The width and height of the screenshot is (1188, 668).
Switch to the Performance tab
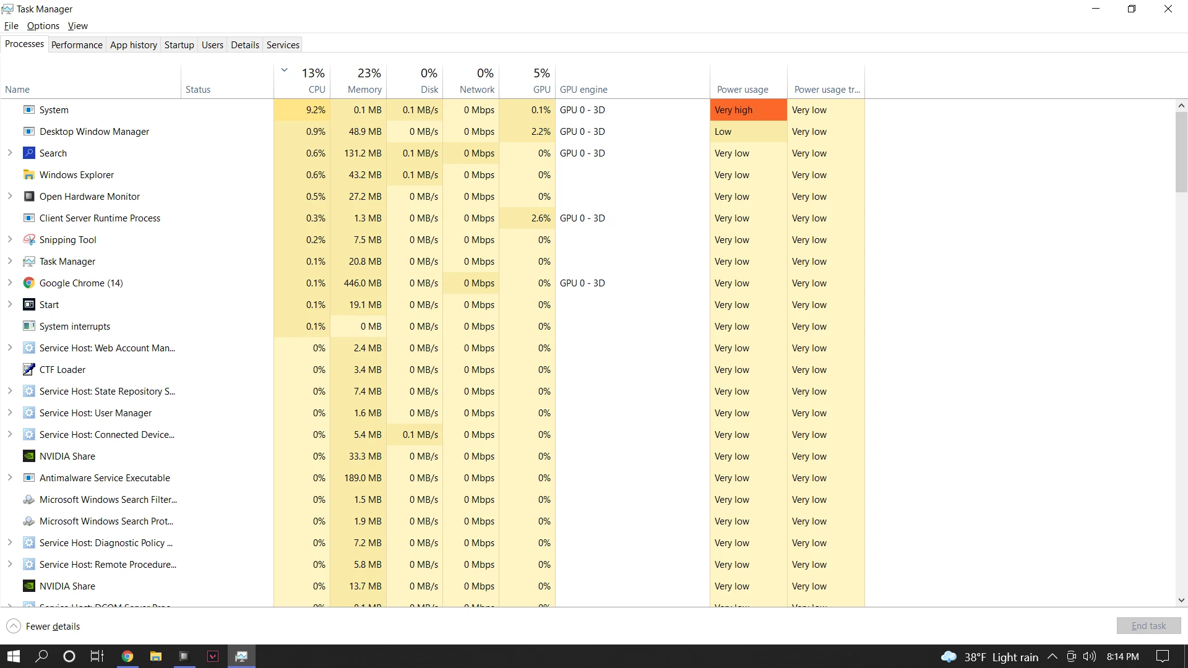[x=77, y=45]
